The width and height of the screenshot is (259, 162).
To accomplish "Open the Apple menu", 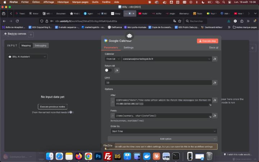I will (x=5, y=2).
